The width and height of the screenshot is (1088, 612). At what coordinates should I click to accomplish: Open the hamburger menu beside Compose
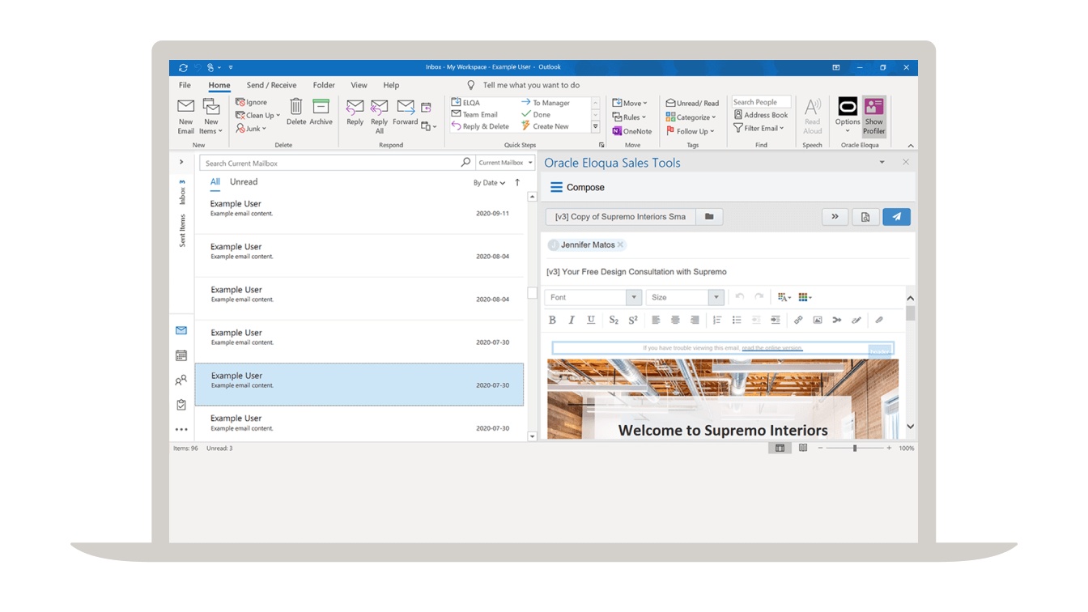(x=555, y=187)
